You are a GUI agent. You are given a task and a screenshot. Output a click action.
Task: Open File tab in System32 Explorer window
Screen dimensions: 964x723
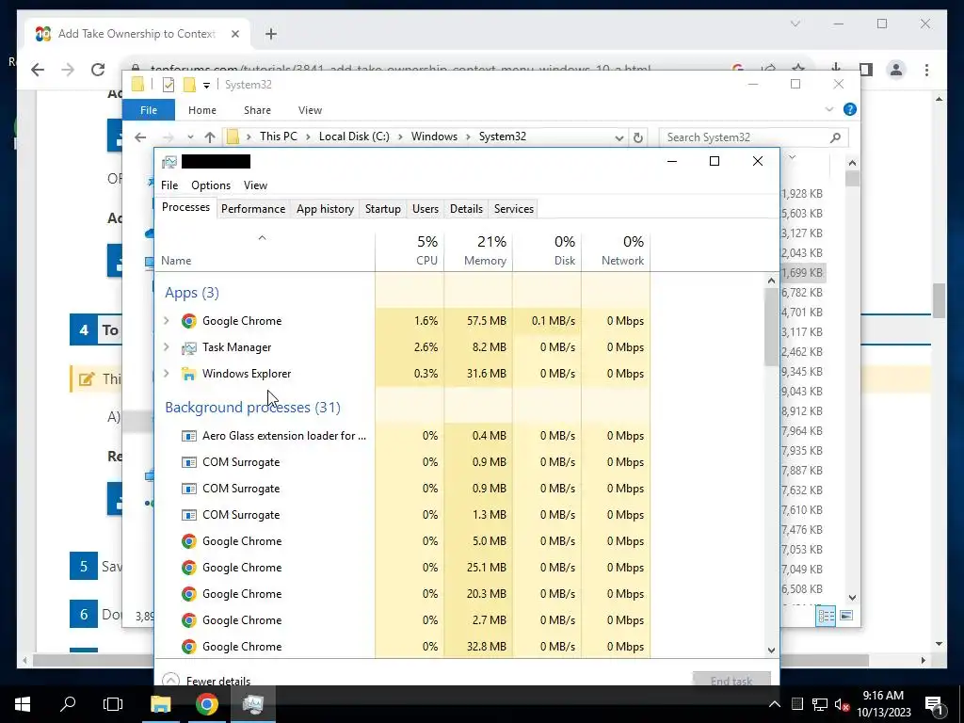[x=149, y=110]
